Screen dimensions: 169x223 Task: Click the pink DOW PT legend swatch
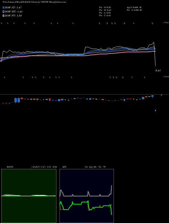tap(3, 16)
